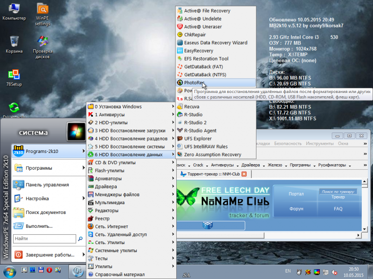Image resolution: width=373 pixels, height=279 pixels.
Task: Open the Драйвера bookmark dropdown in browser
Action: [253, 165]
